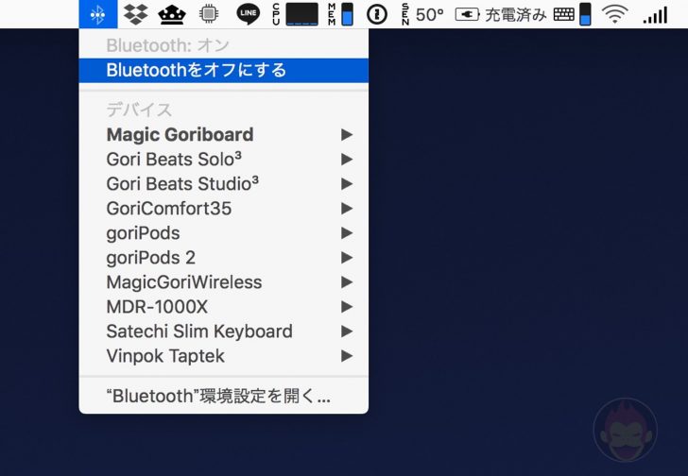Select goriPods device entry

coord(224,232)
